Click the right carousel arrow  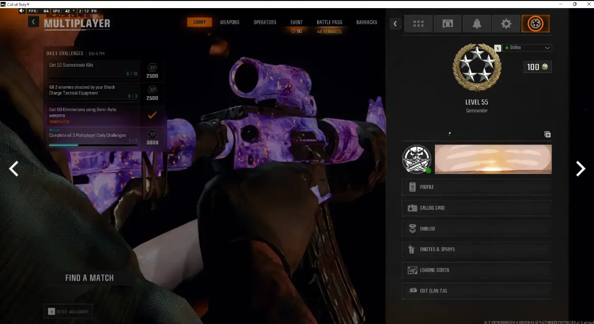click(580, 169)
